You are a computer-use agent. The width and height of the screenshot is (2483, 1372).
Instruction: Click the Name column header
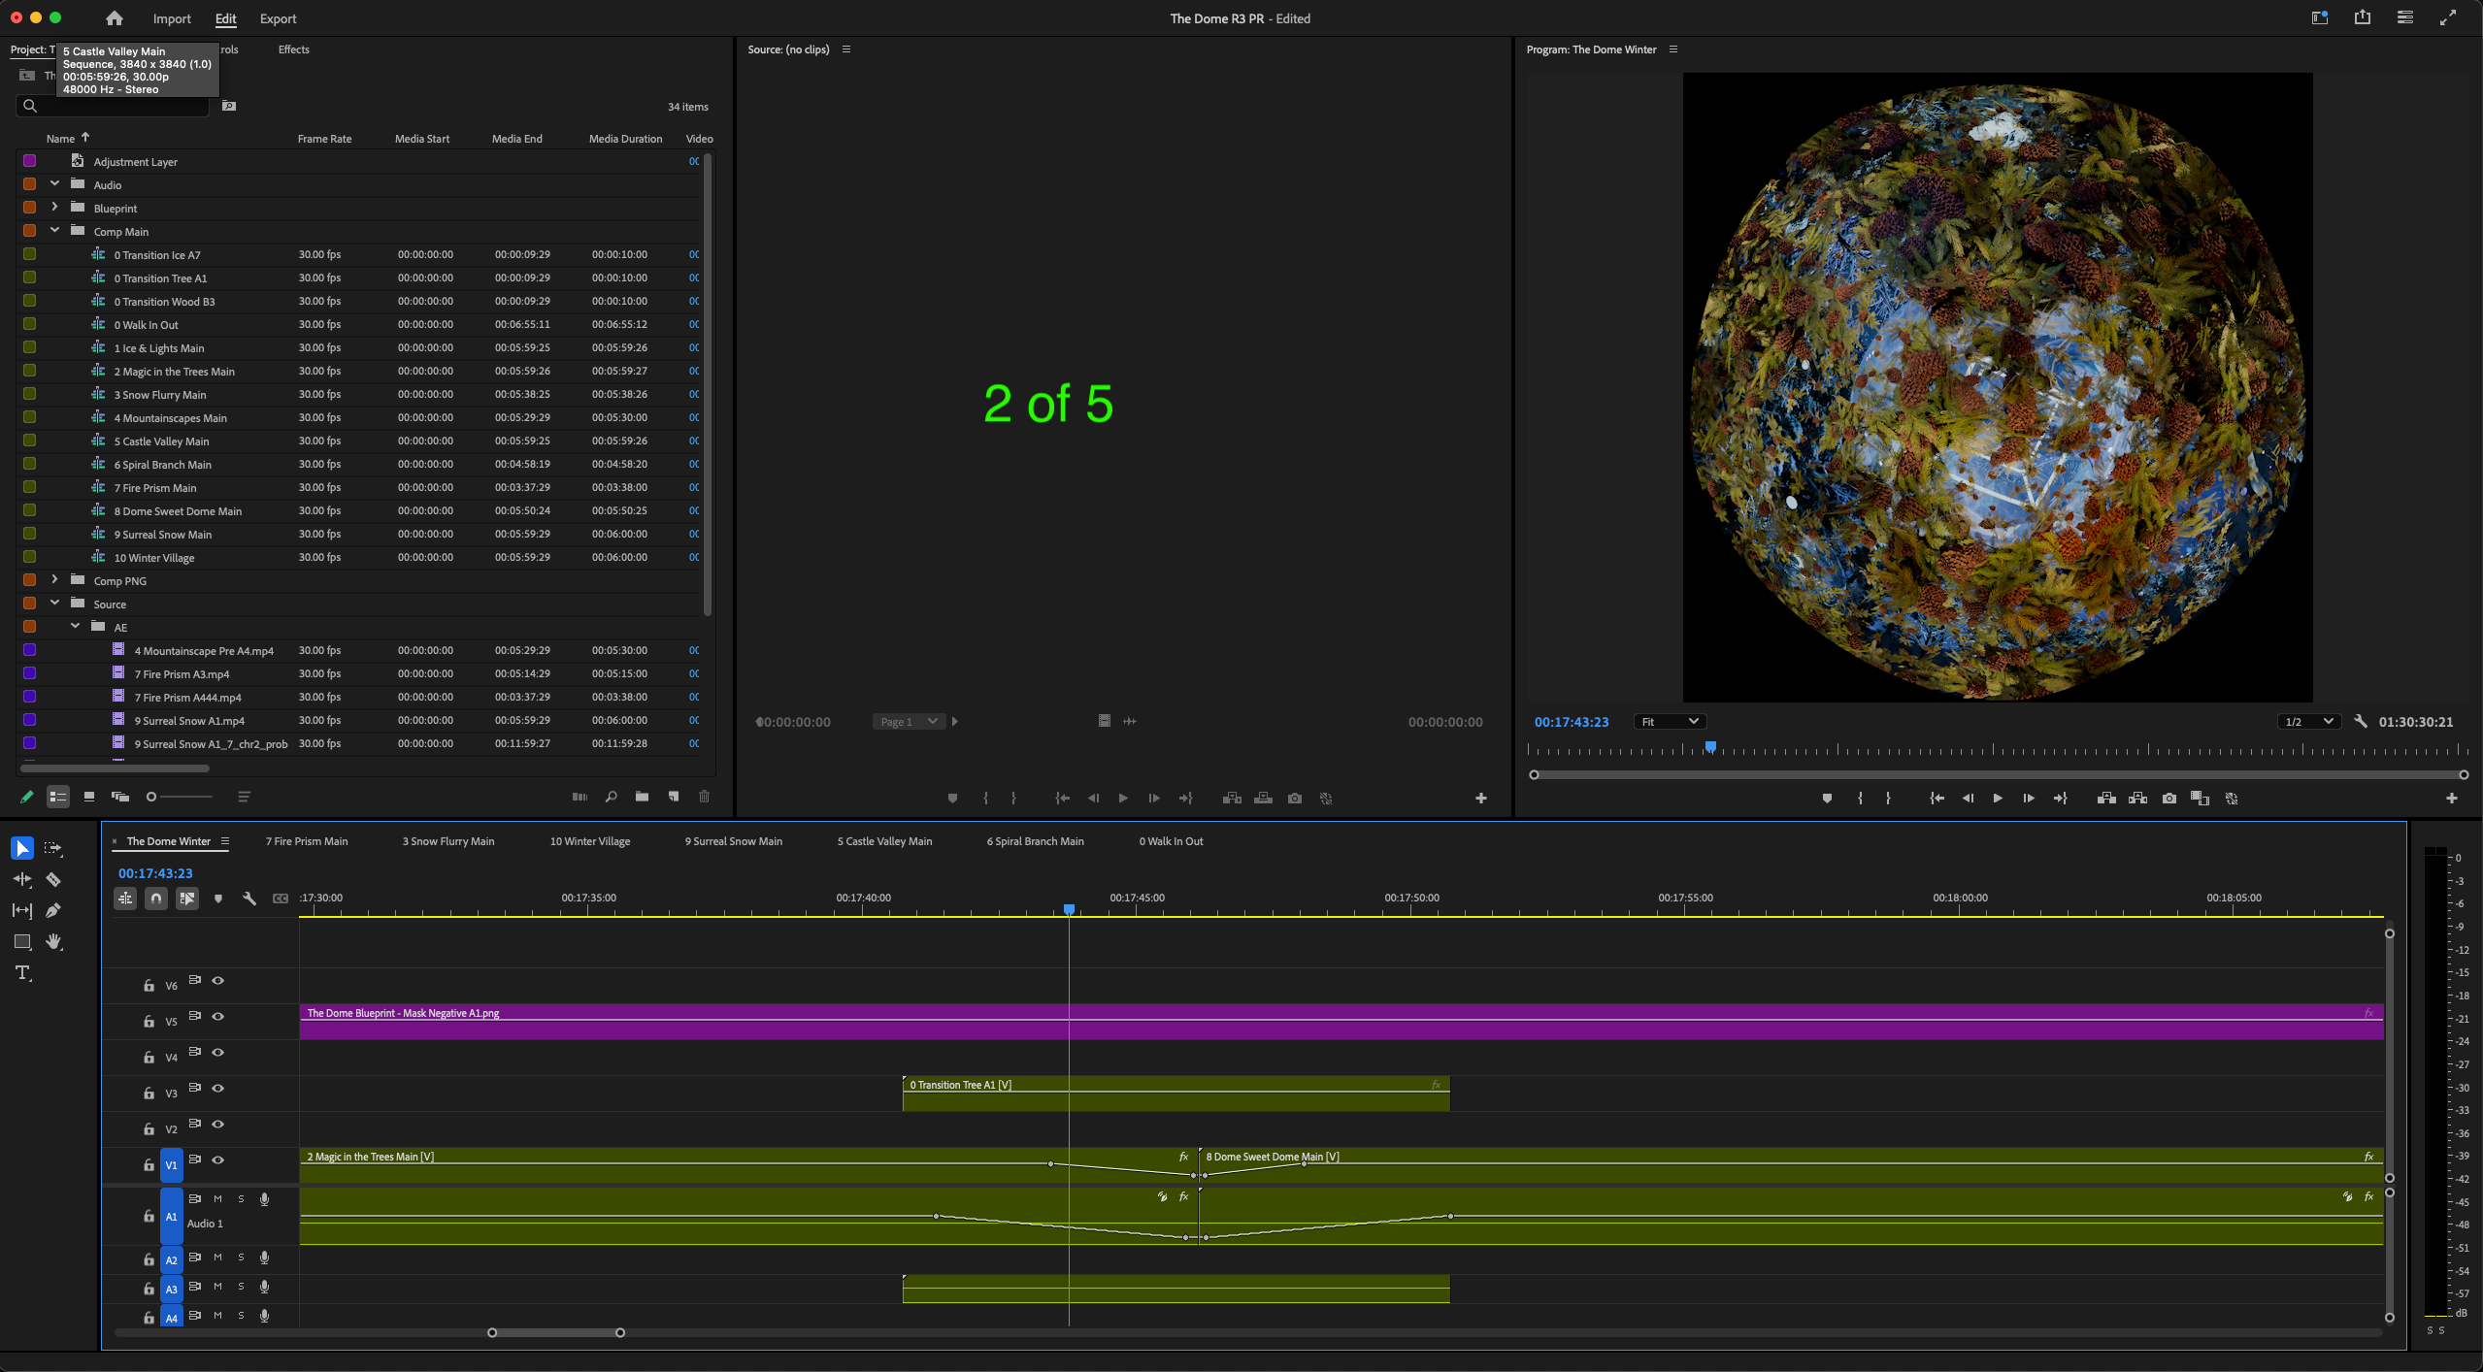point(60,139)
